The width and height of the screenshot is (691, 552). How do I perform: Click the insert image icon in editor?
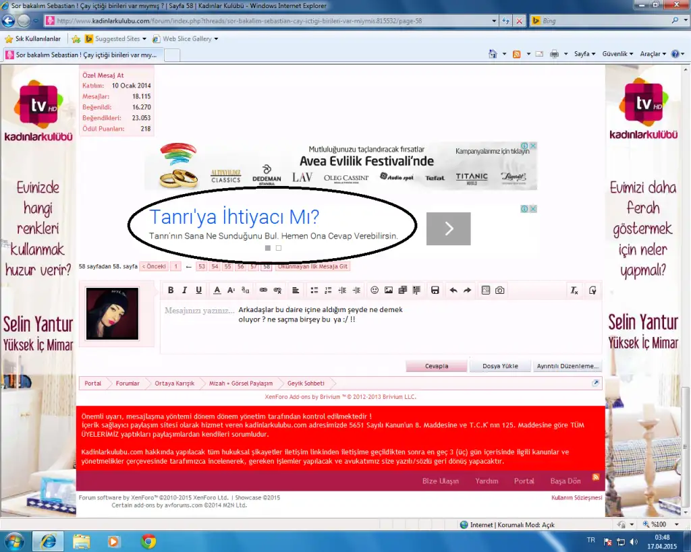coord(389,290)
